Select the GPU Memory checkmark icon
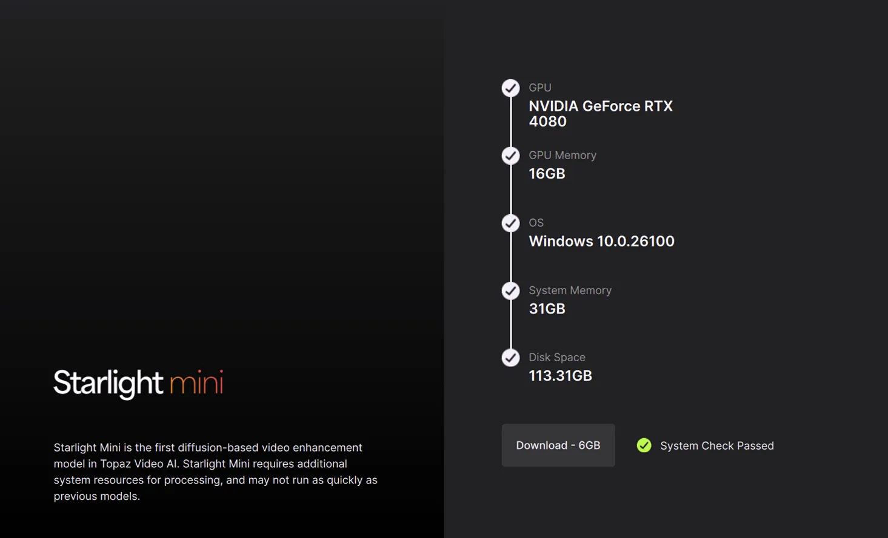The image size is (888, 538). [510, 156]
